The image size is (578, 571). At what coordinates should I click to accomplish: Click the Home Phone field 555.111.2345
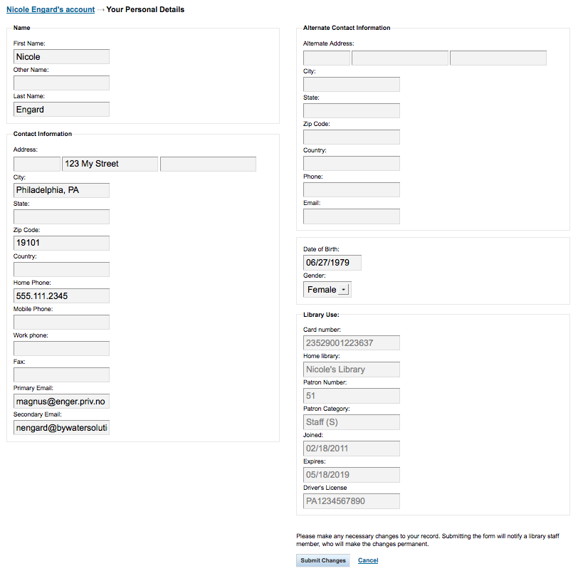pos(61,295)
